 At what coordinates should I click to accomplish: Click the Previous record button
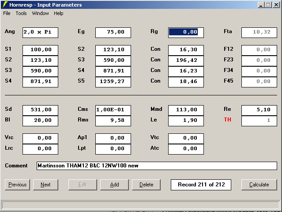(x=18, y=185)
